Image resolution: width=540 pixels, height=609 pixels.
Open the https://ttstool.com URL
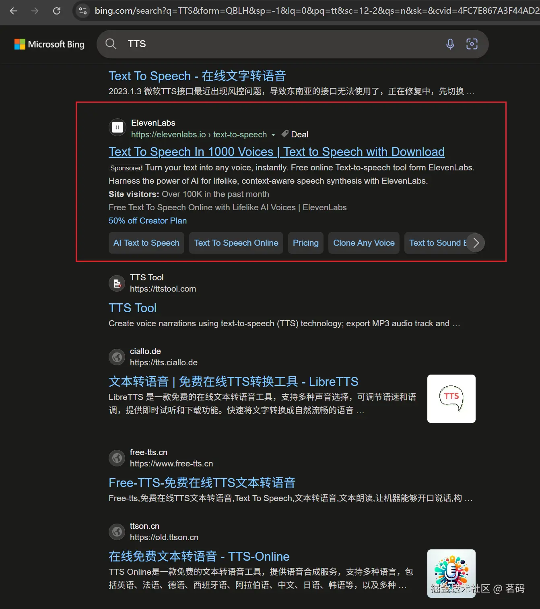pos(163,289)
